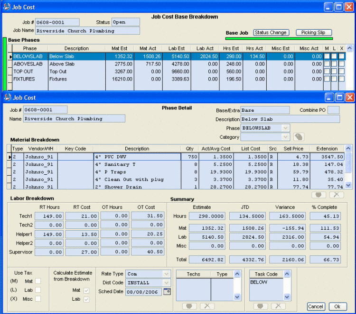
Task: Open the Dist Code INSTALL dropdown
Action: [167, 283]
